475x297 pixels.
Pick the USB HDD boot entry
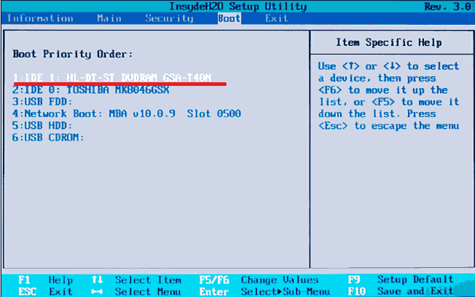pos(42,126)
